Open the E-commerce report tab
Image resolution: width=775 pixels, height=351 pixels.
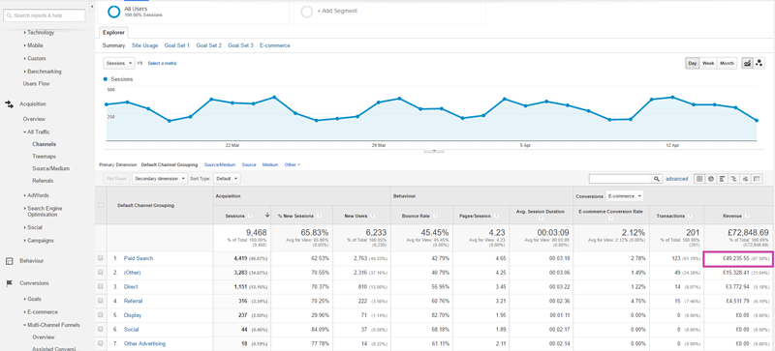pos(275,45)
